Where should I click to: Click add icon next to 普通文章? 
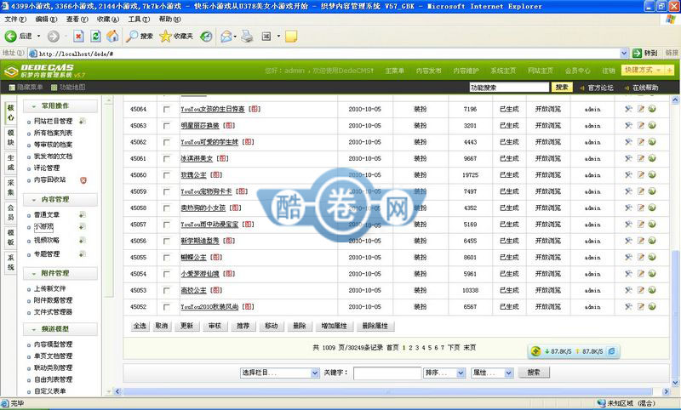tap(82, 214)
